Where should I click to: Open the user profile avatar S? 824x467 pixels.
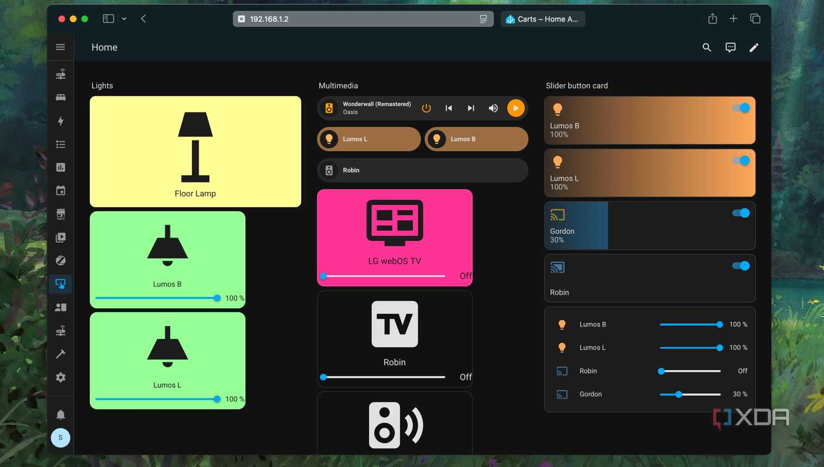click(60, 438)
